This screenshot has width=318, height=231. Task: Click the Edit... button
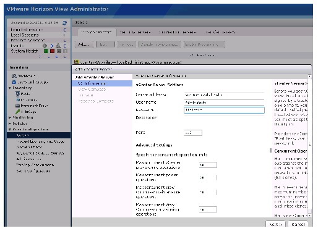[105, 44]
